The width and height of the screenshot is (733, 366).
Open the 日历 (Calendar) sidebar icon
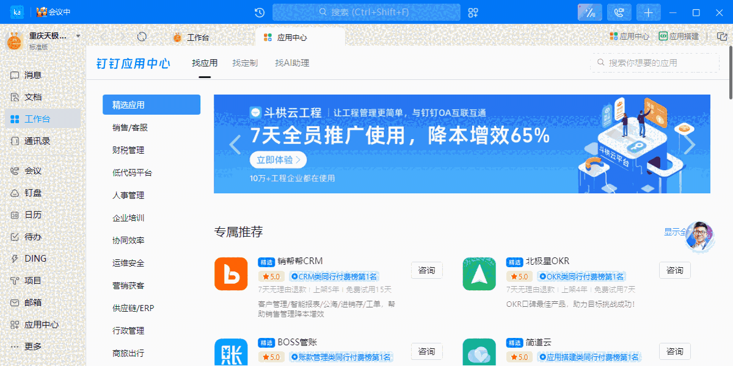click(34, 214)
